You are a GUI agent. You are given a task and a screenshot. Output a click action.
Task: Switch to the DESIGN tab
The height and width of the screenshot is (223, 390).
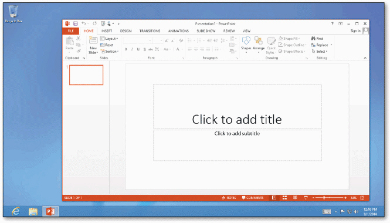tap(126, 31)
